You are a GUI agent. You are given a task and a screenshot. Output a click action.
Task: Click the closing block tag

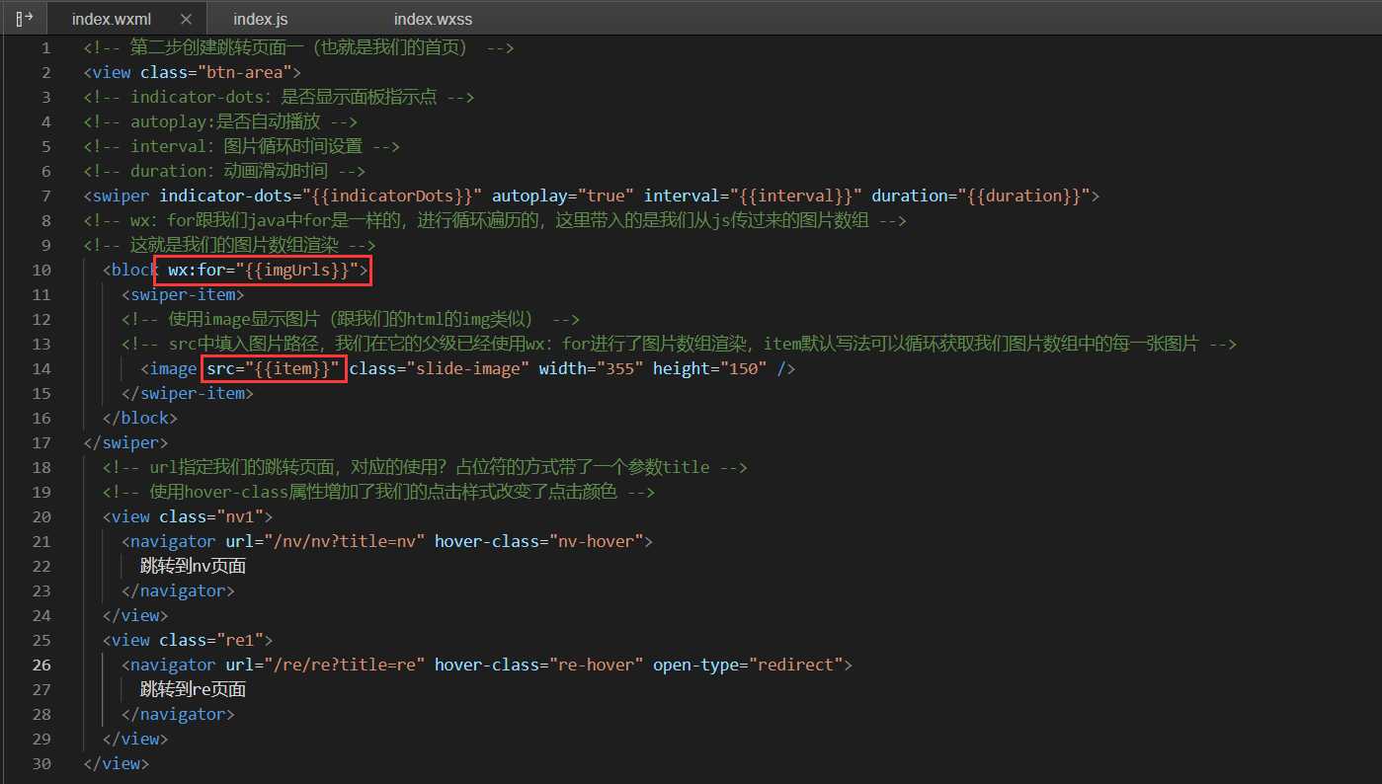pyautogui.click(x=140, y=418)
